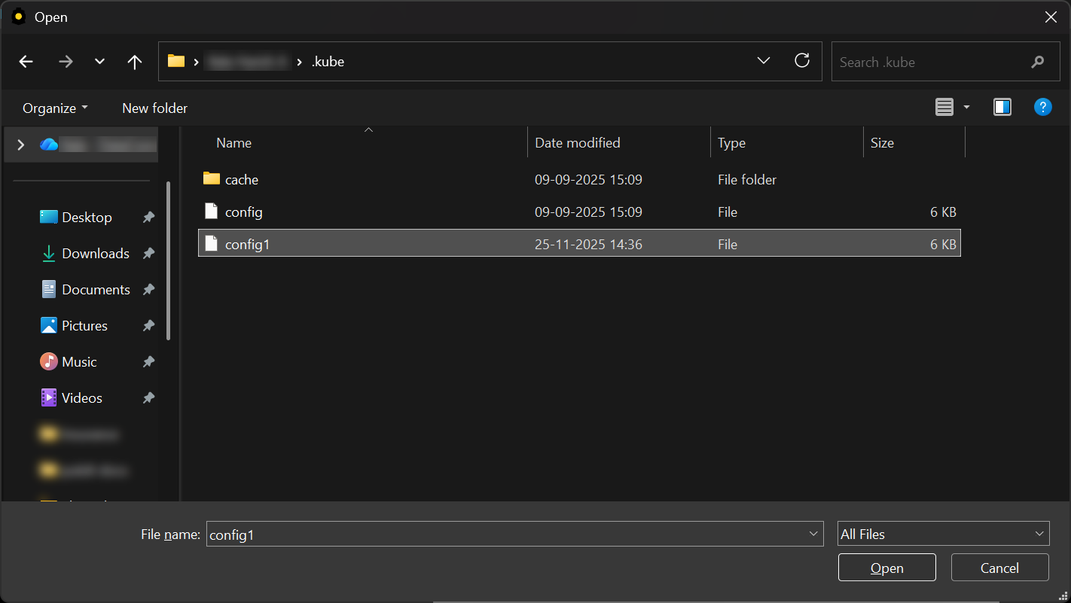Click the change view layout icon
Screen dimensions: 1071x603
(944, 108)
